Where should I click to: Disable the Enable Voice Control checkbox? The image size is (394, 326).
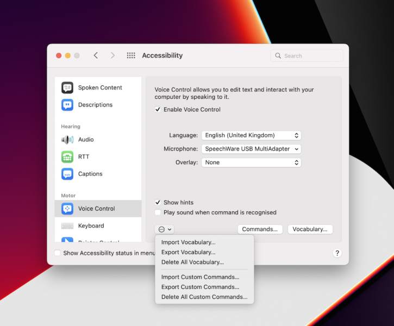click(158, 110)
